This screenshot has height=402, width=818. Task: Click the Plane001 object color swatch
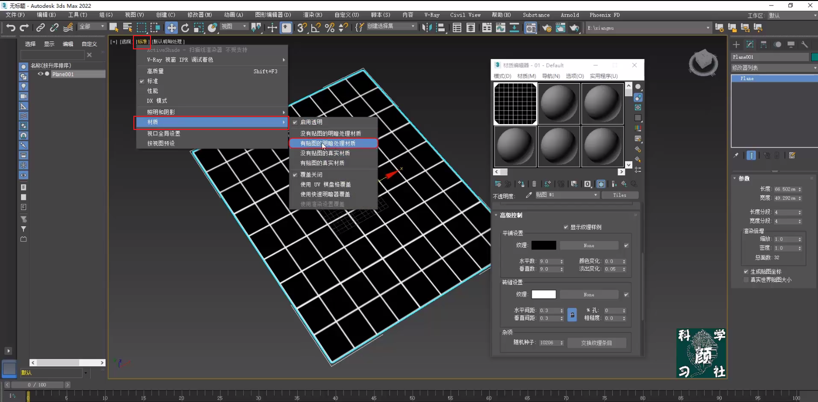pos(814,57)
